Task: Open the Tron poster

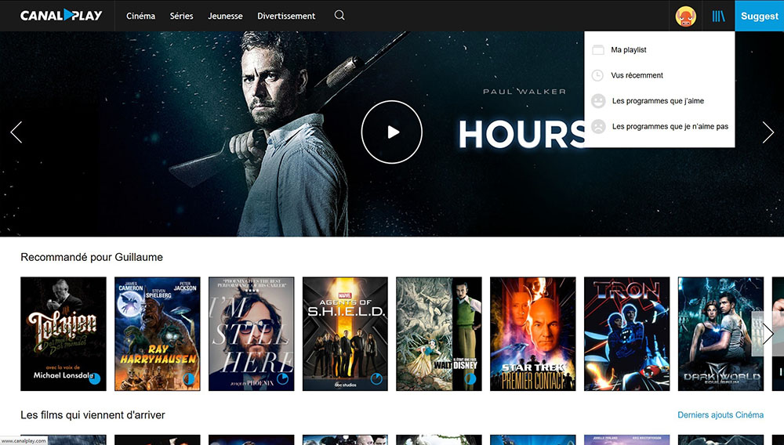Action: tap(627, 334)
